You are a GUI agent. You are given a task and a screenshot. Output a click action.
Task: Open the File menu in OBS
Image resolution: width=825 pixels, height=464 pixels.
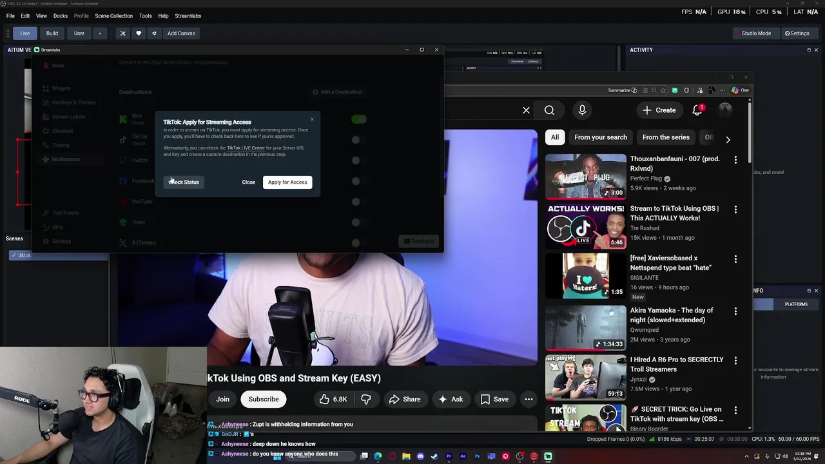(10, 15)
